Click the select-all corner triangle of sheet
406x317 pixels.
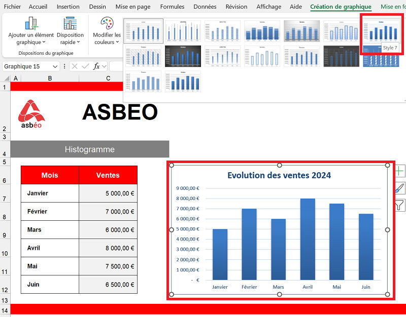click(x=7, y=78)
